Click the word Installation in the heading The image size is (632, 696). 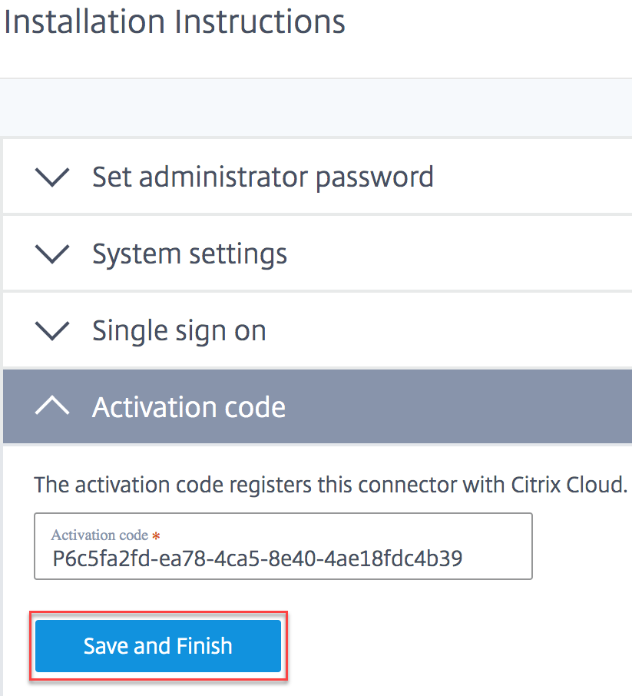point(85,22)
